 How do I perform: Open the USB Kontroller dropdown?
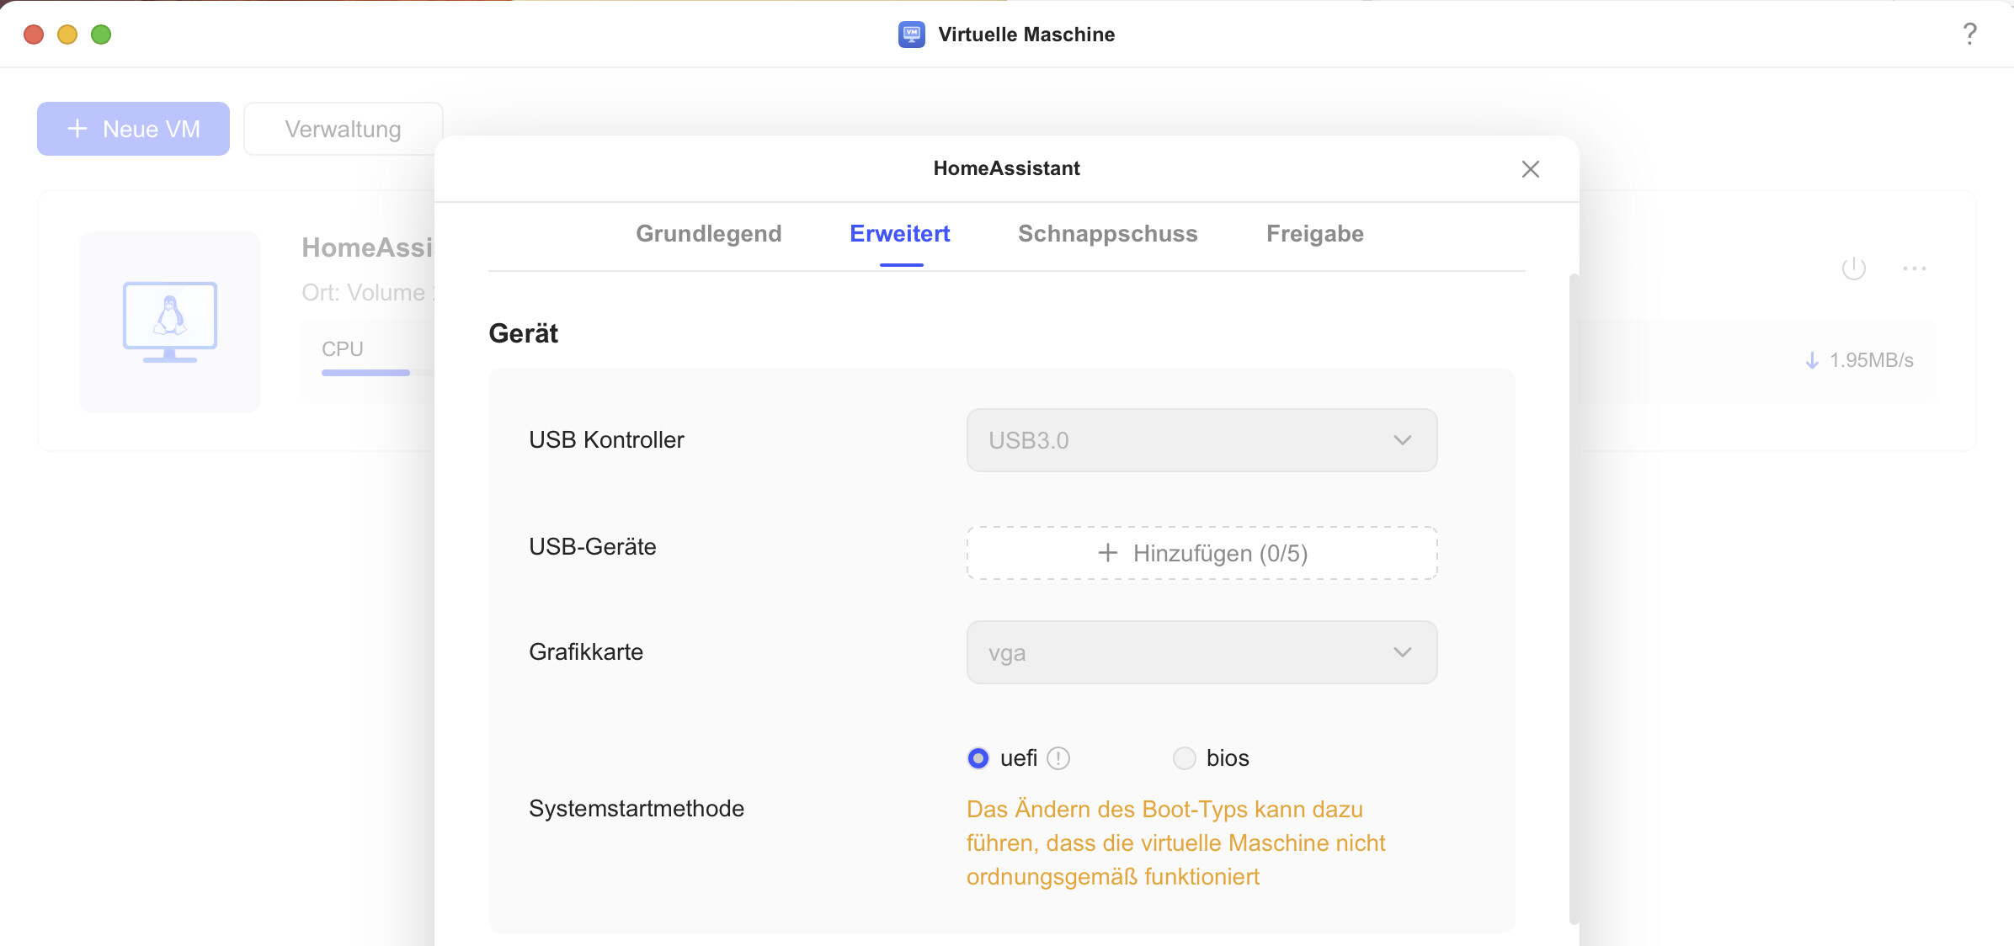pyautogui.click(x=1201, y=440)
